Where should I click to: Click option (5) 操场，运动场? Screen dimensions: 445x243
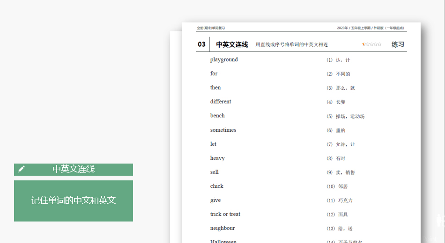pos(345,116)
